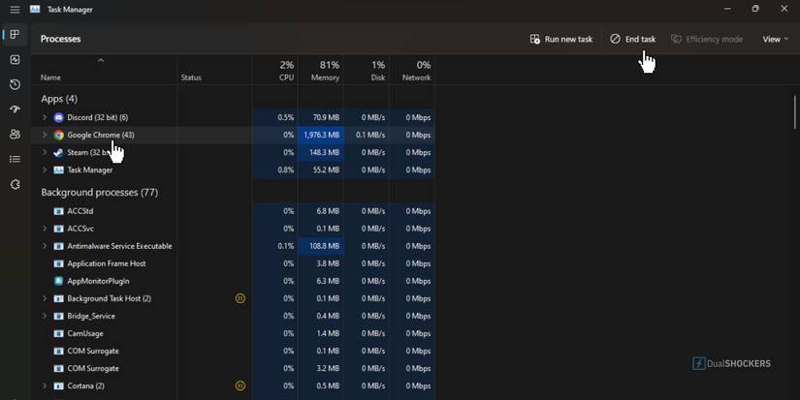Sort by the CPU column header
Screen dimensions: 800x400
(275, 71)
